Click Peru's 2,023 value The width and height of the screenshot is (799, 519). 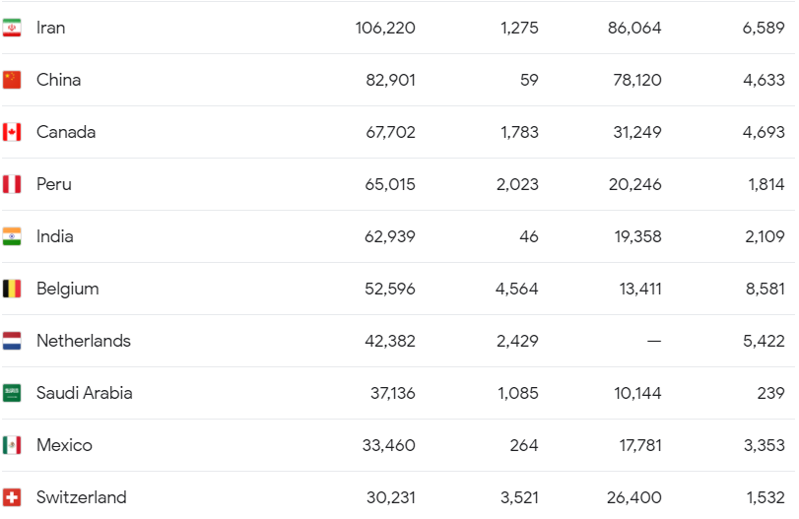(x=519, y=184)
